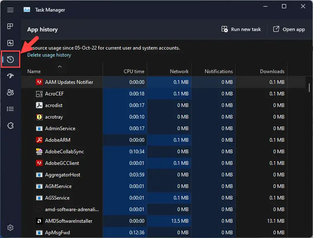
Task: Open Task Manager settings gear
Action: pos(10,228)
